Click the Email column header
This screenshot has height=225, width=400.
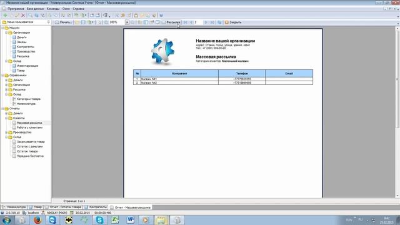[289, 74]
